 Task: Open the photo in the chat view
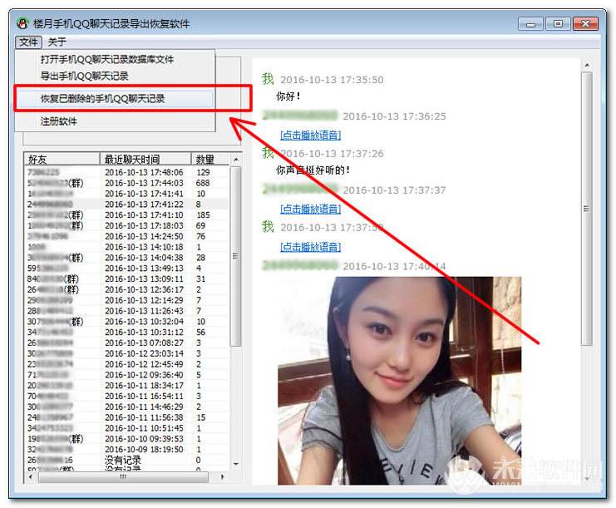click(x=400, y=380)
